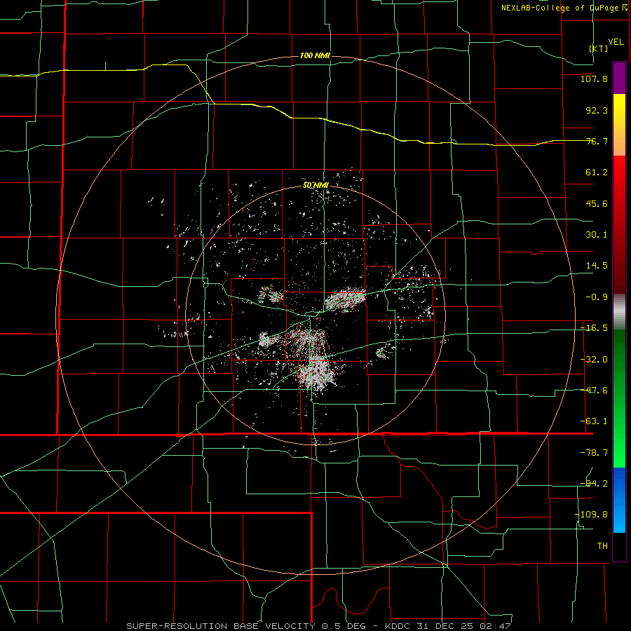Pick the green segment of the color bar

tap(619, 398)
